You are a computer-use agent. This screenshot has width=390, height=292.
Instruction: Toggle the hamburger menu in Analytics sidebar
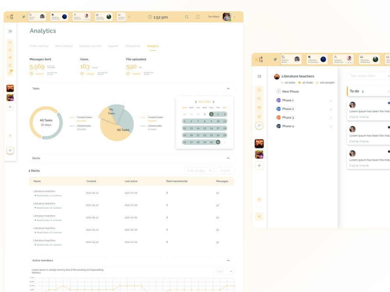point(10,31)
